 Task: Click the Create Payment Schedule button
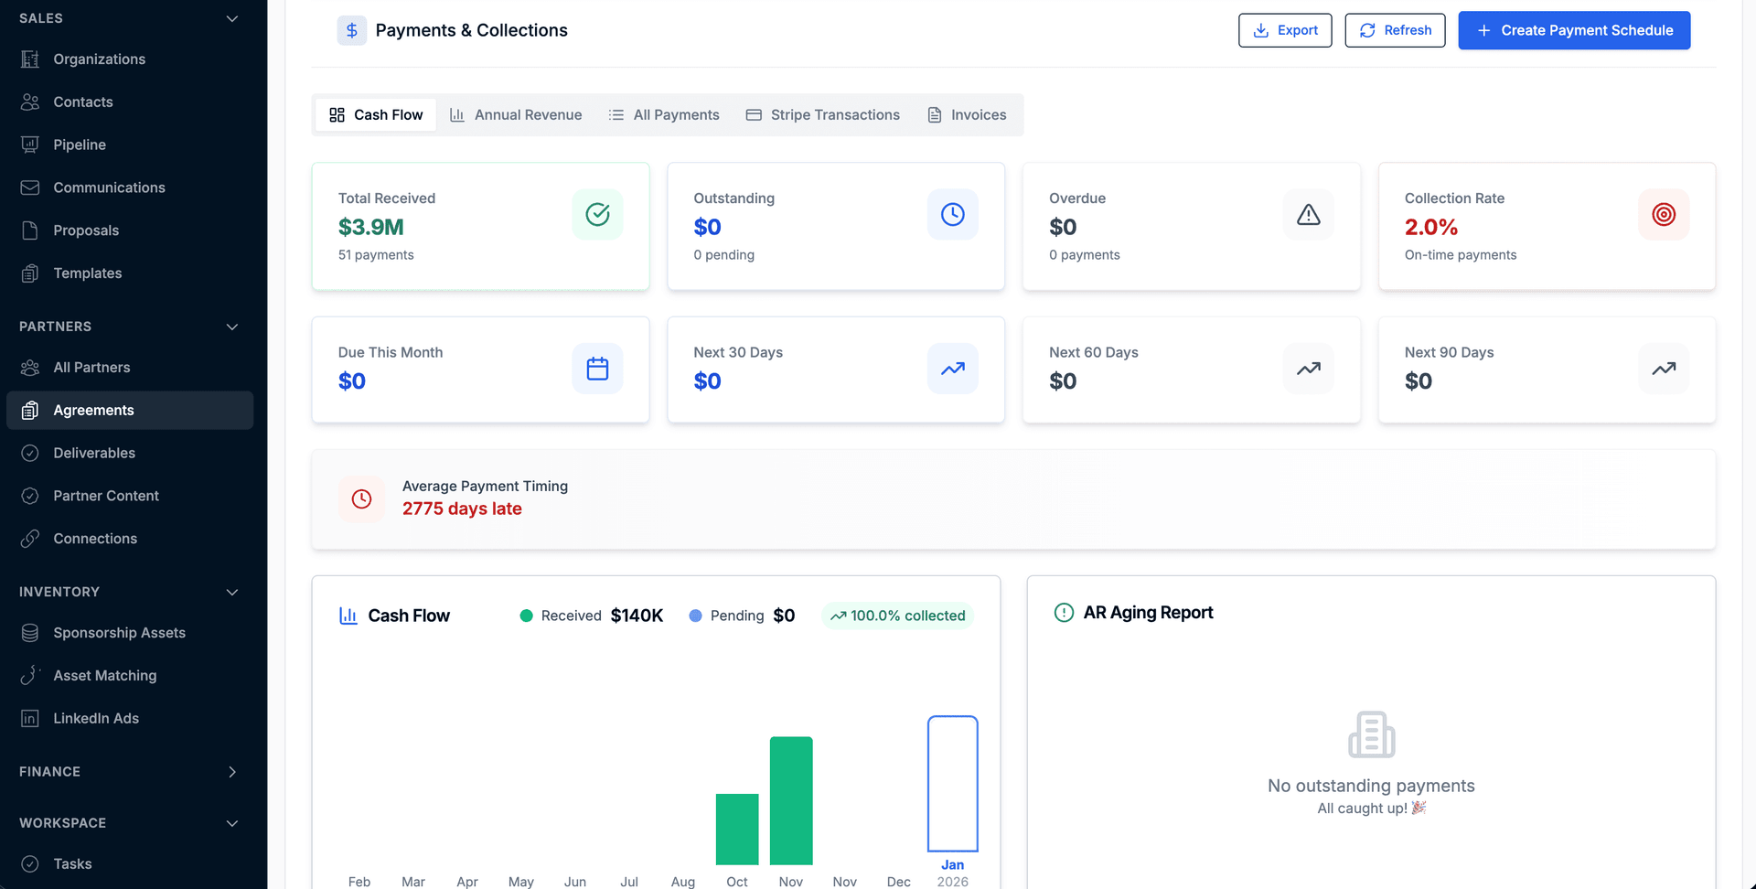pos(1573,30)
